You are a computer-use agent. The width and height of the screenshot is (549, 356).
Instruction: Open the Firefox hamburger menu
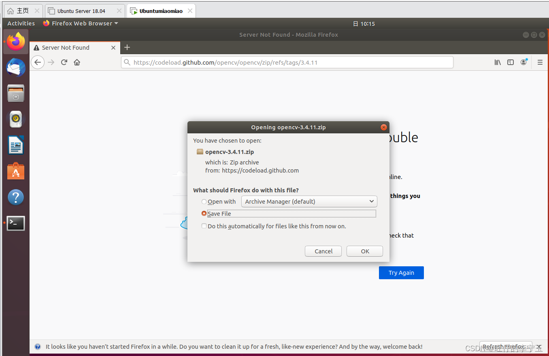coord(540,62)
